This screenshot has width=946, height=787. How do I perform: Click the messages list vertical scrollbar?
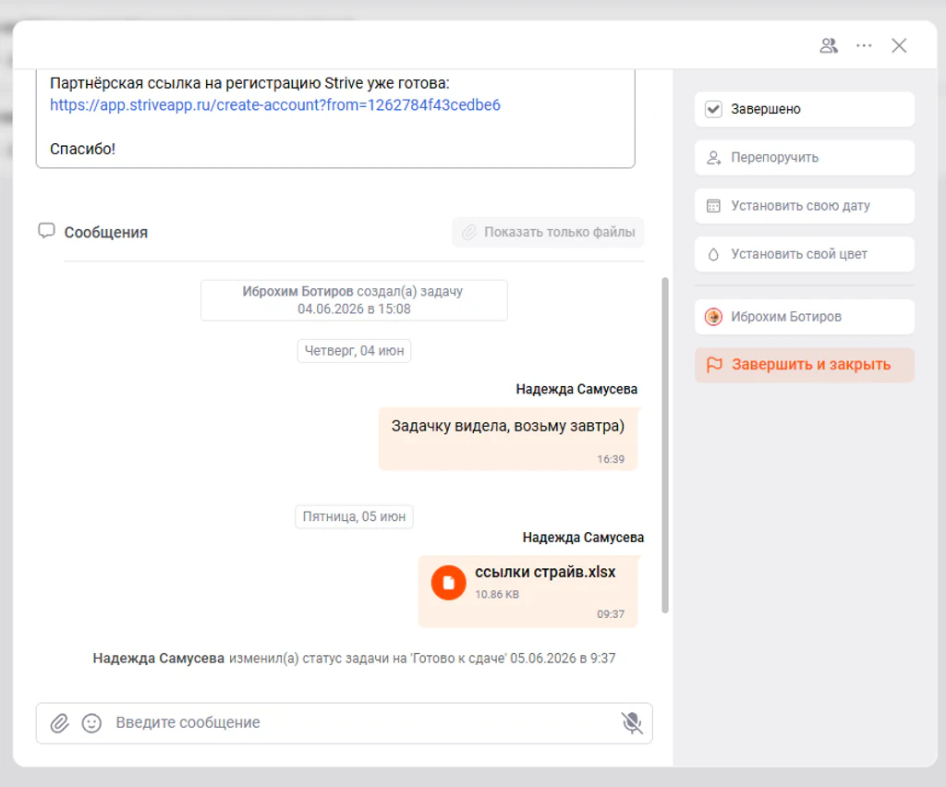coord(665,445)
